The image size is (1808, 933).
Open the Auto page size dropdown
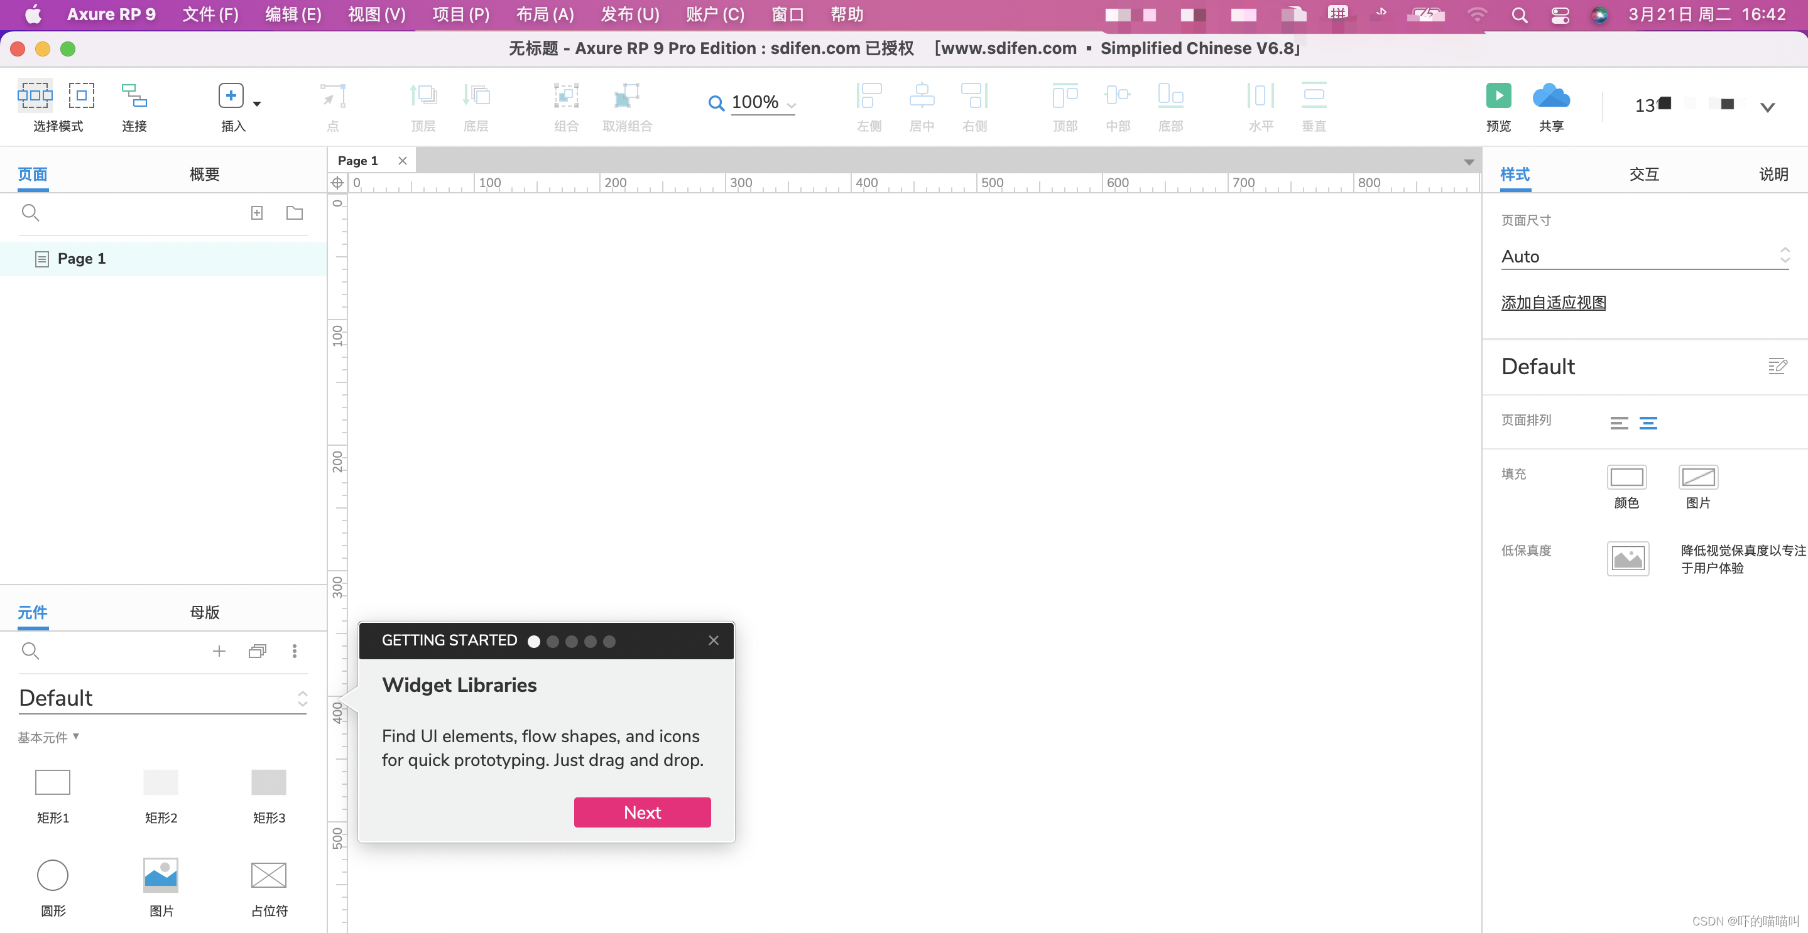coord(1645,256)
